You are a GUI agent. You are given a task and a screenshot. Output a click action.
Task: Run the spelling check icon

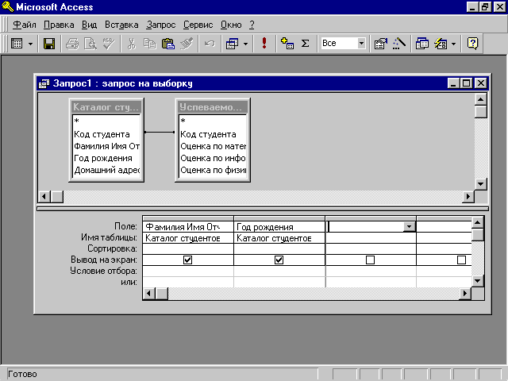108,44
